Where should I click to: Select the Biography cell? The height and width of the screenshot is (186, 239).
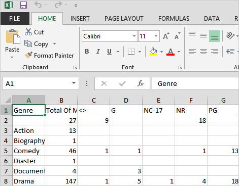(x=28, y=141)
